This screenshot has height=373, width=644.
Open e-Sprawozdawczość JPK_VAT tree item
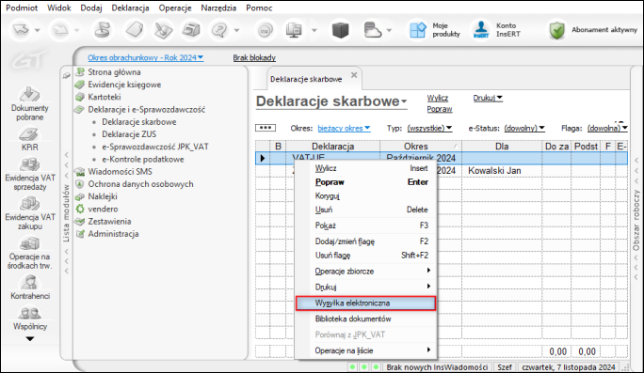tap(155, 147)
